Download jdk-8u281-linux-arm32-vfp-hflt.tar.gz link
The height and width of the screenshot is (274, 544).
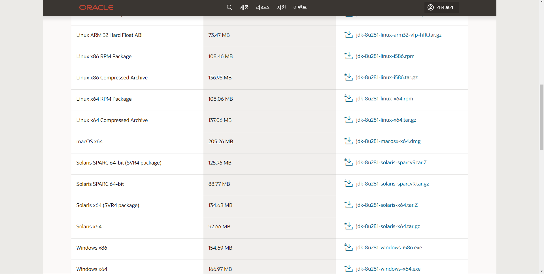399,35
